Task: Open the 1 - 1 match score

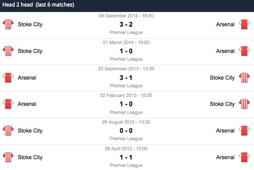Action: click(x=126, y=157)
